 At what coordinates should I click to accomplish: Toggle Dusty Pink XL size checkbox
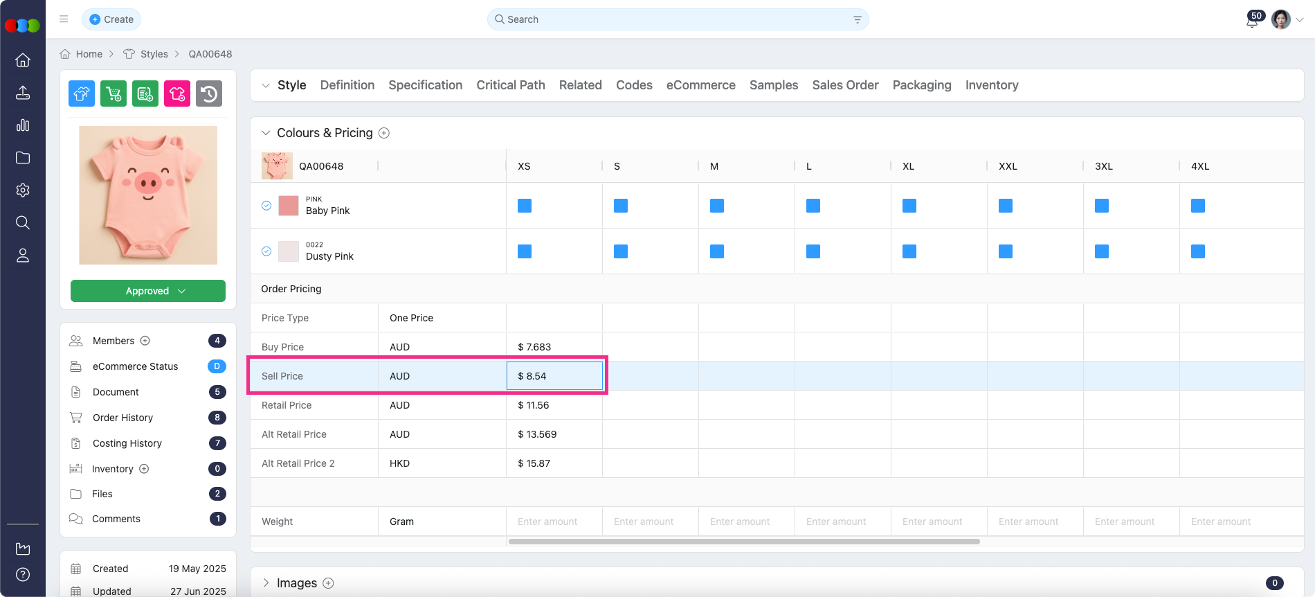[909, 251]
